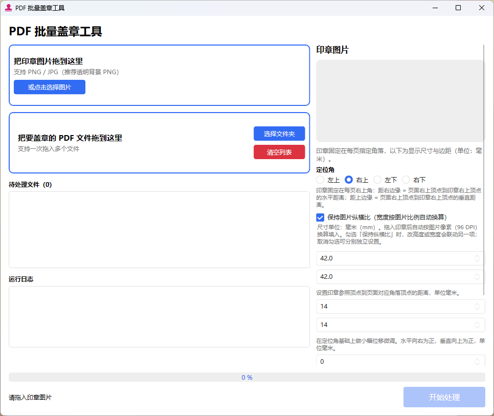Click the 把印章图片拖到这里 drop zone

point(160,75)
